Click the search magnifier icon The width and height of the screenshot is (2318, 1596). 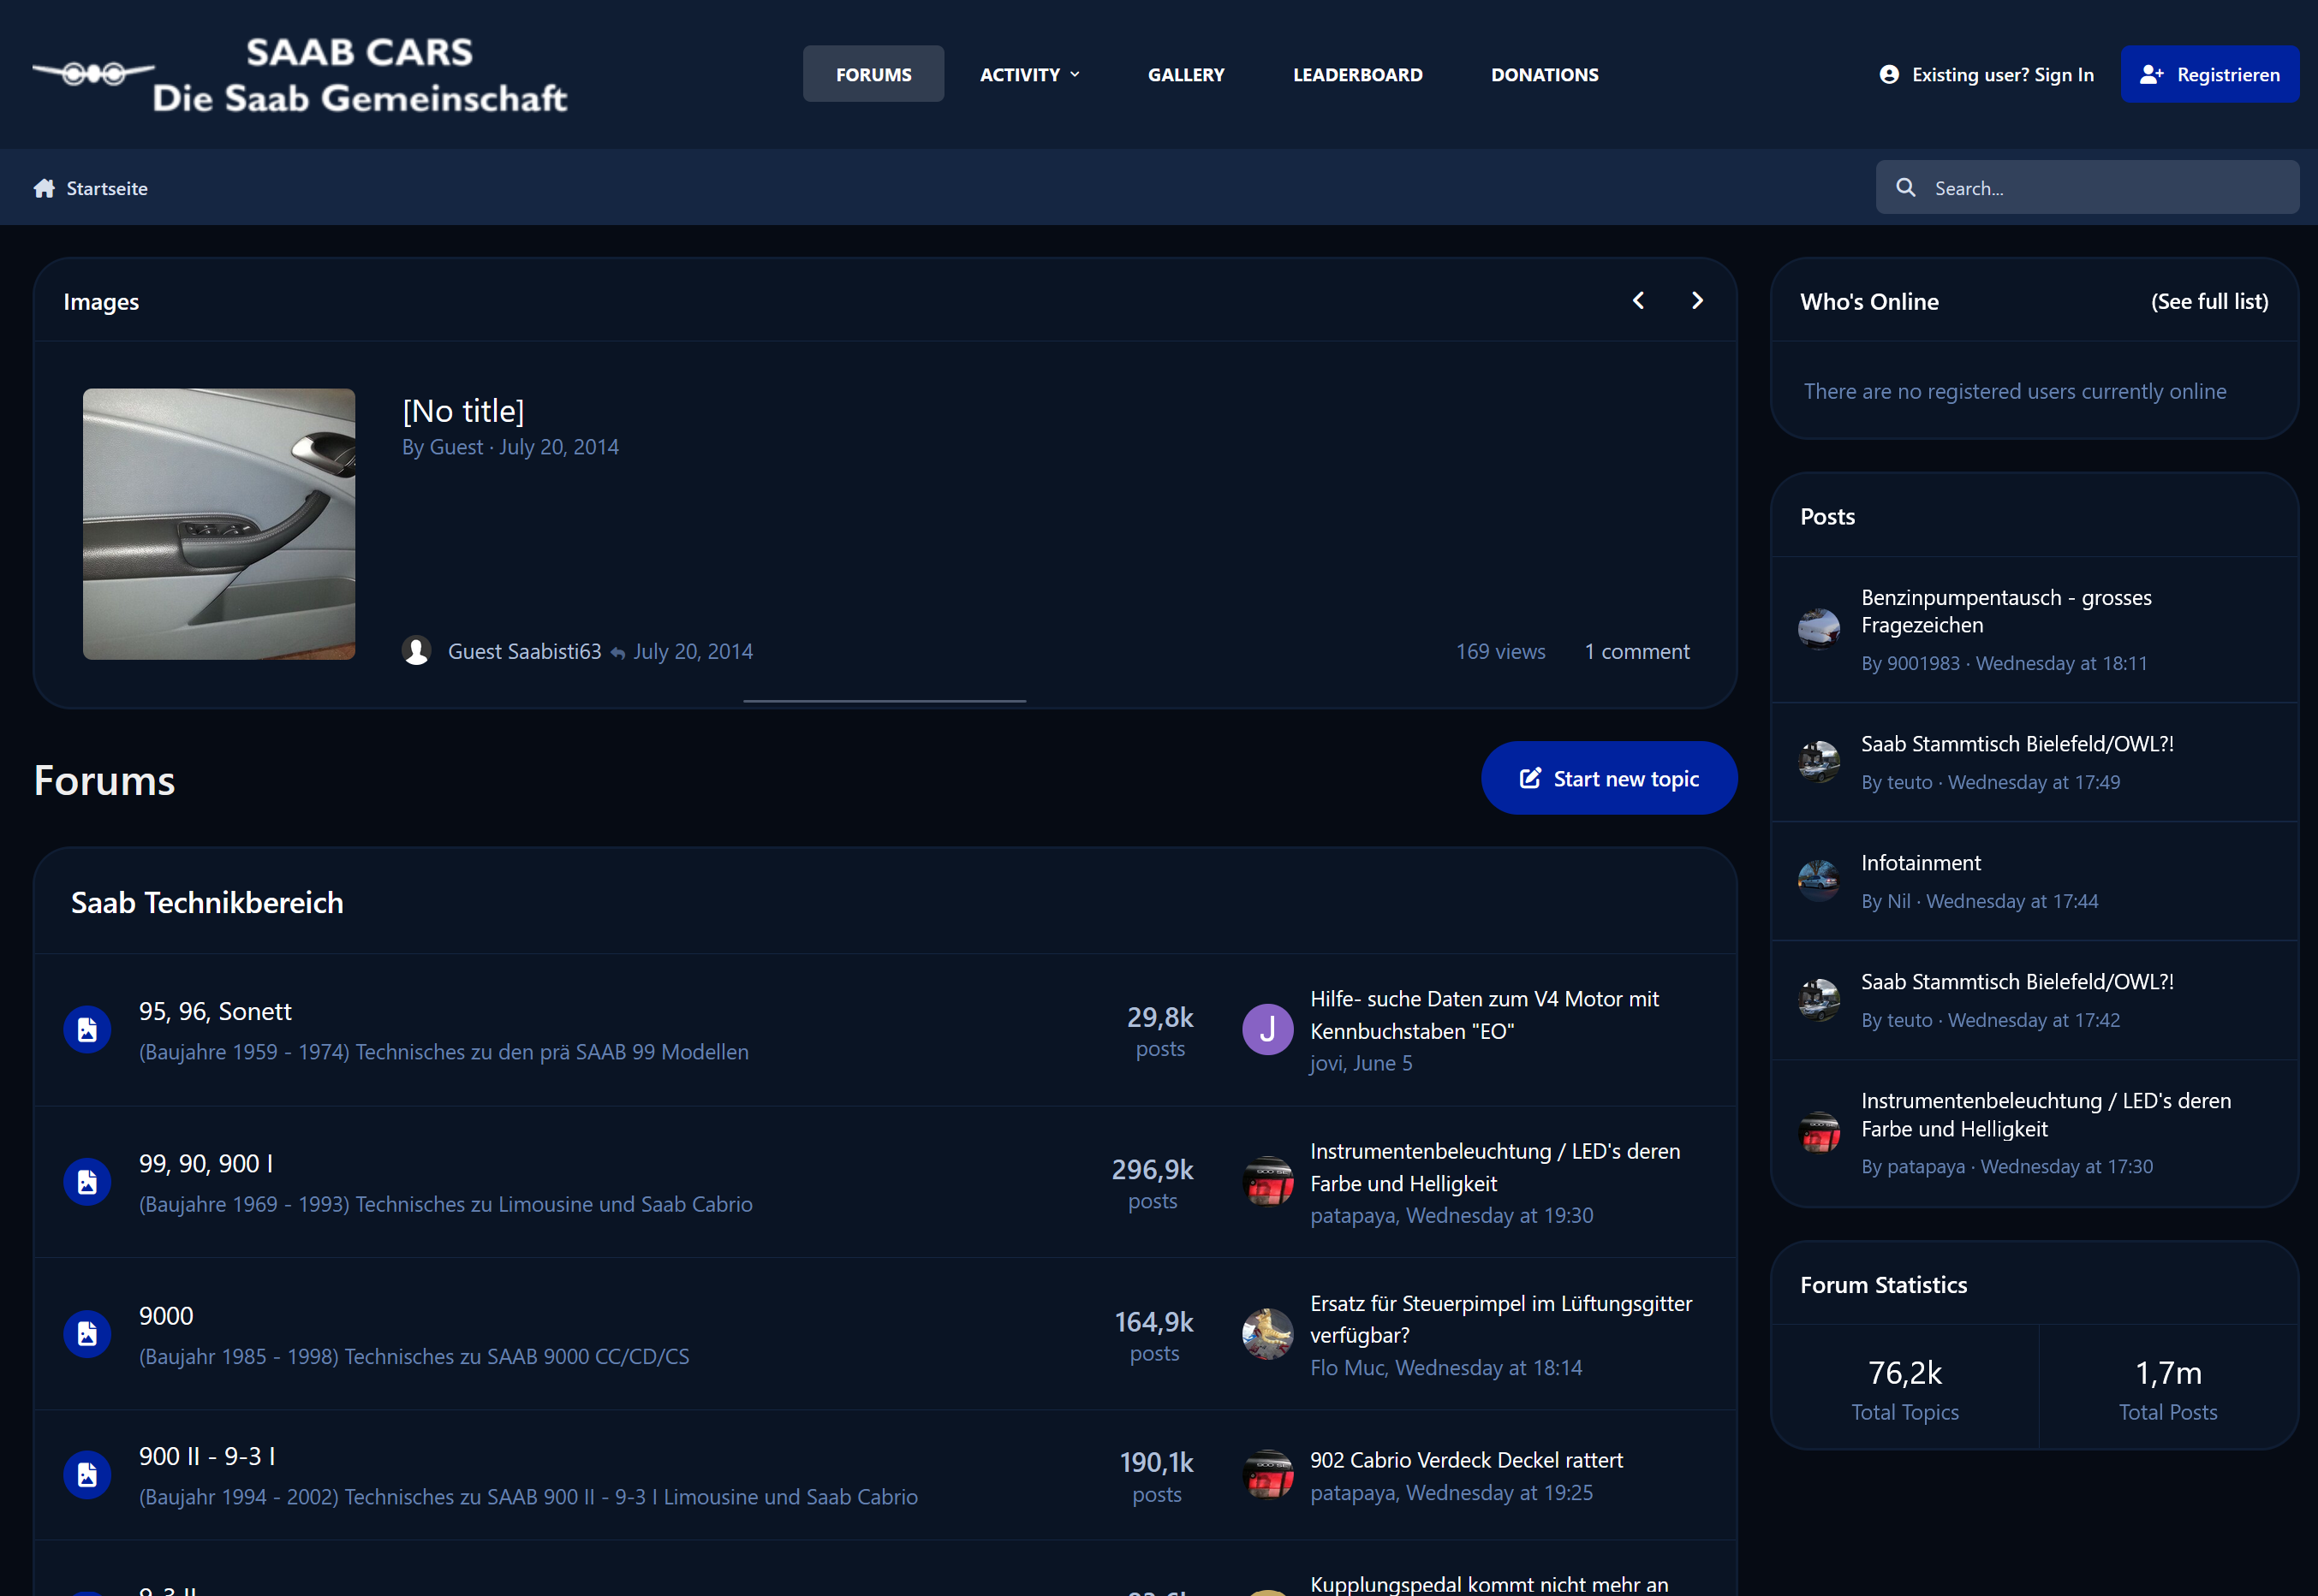(1906, 187)
